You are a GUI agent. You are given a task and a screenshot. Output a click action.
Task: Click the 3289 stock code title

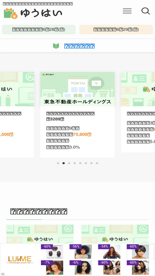pos(70,116)
